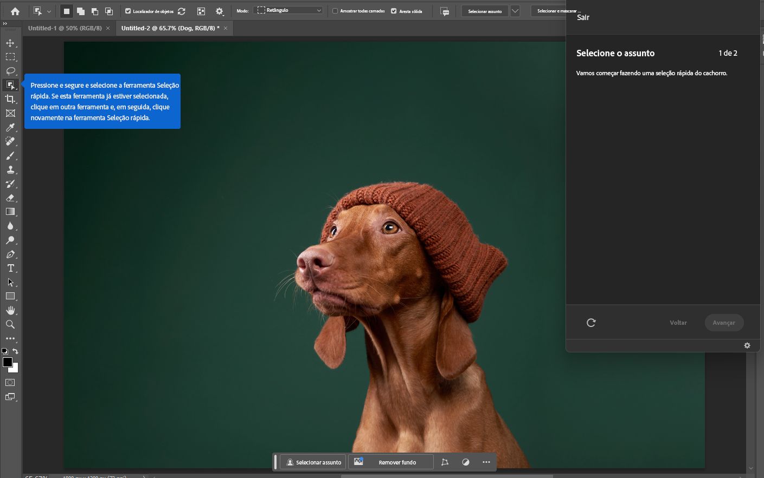Viewport: 764px width, 478px height.
Task: Select the Crop tool
Action: click(x=10, y=99)
